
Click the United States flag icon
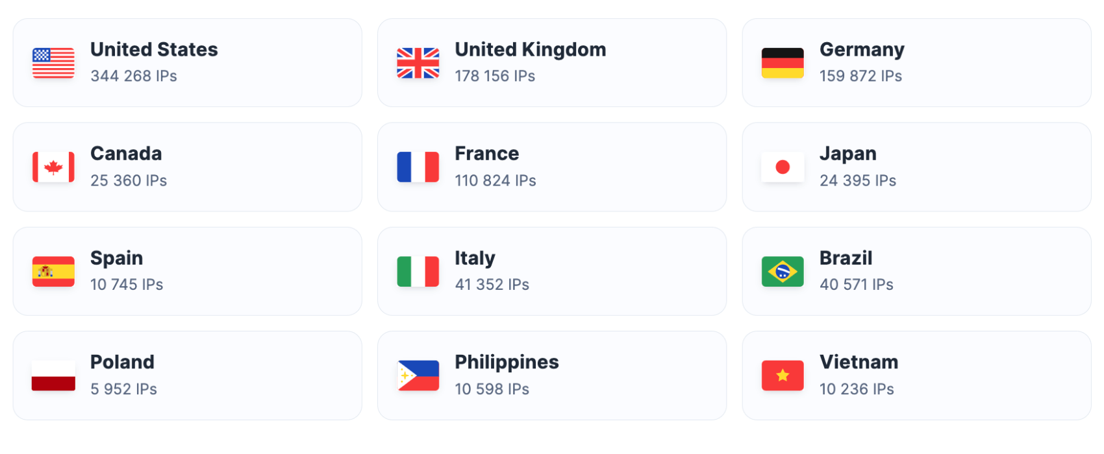(x=53, y=63)
